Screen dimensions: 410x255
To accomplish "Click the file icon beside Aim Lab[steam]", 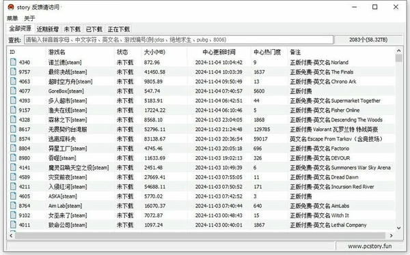I will (13, 205).
